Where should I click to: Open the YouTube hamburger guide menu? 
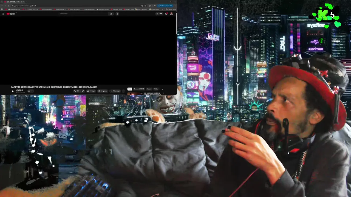(3, 14)
